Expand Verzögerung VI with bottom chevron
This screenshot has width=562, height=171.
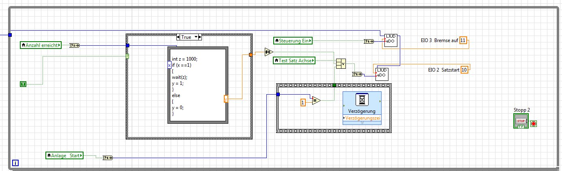(x=362, y=122)
